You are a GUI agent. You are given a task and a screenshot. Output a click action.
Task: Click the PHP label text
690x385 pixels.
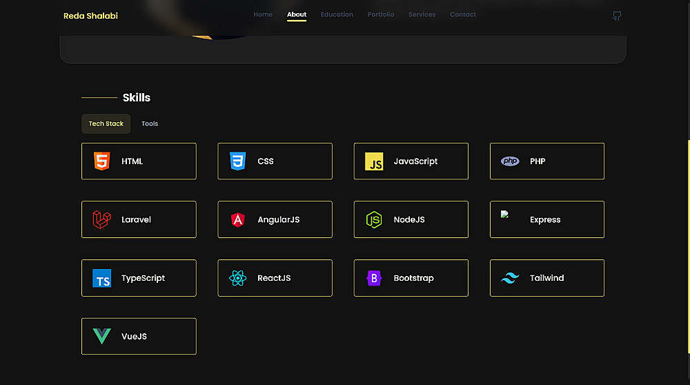click(x=538, y=161)
